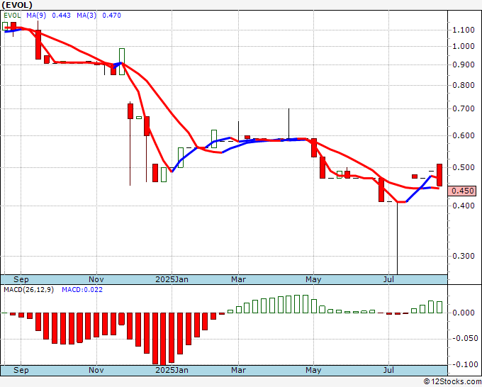Image resolution: width=482 pixels, height=387 pixels.
Task: Click the deepest red MACD bar near 2025Jan
Action: [163, 339]
